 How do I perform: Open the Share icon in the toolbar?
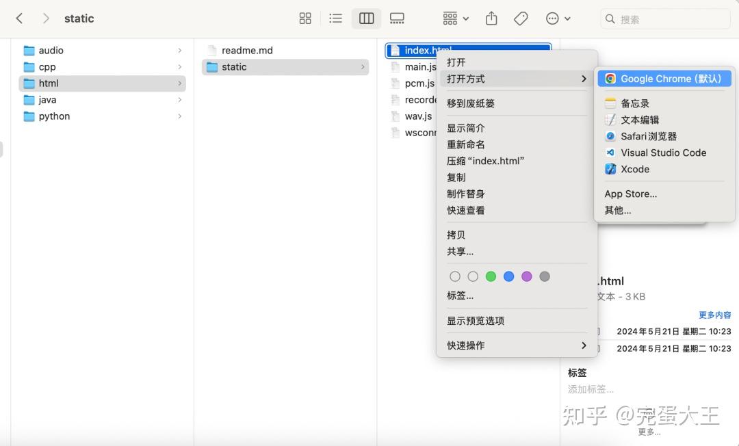[491, 18]
